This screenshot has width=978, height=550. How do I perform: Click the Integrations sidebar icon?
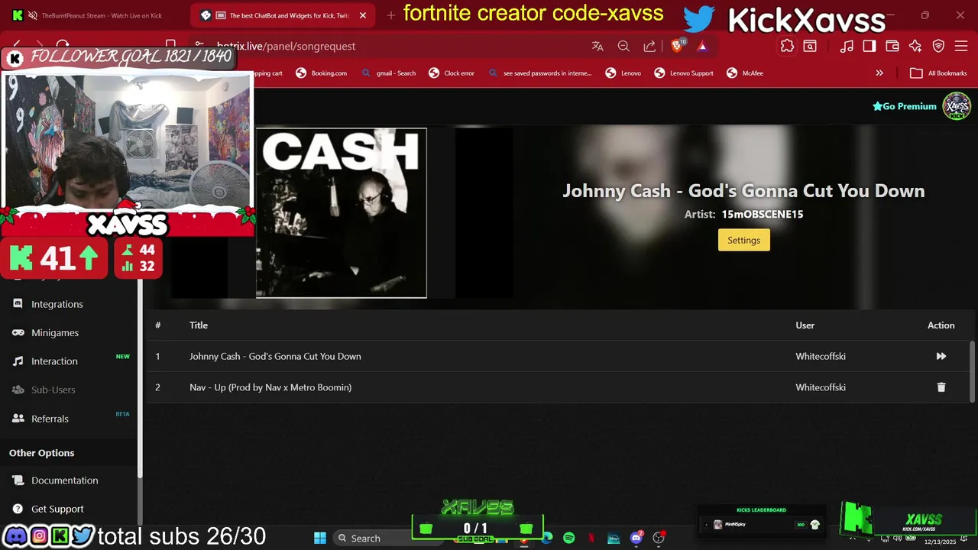[x=18, y=304]
